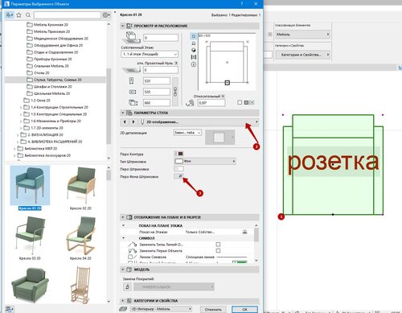Select the 3D shaded preview icon
The image size is (402, 313).
(194, 50)
